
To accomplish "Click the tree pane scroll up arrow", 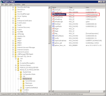I will [x=49, y=7].
